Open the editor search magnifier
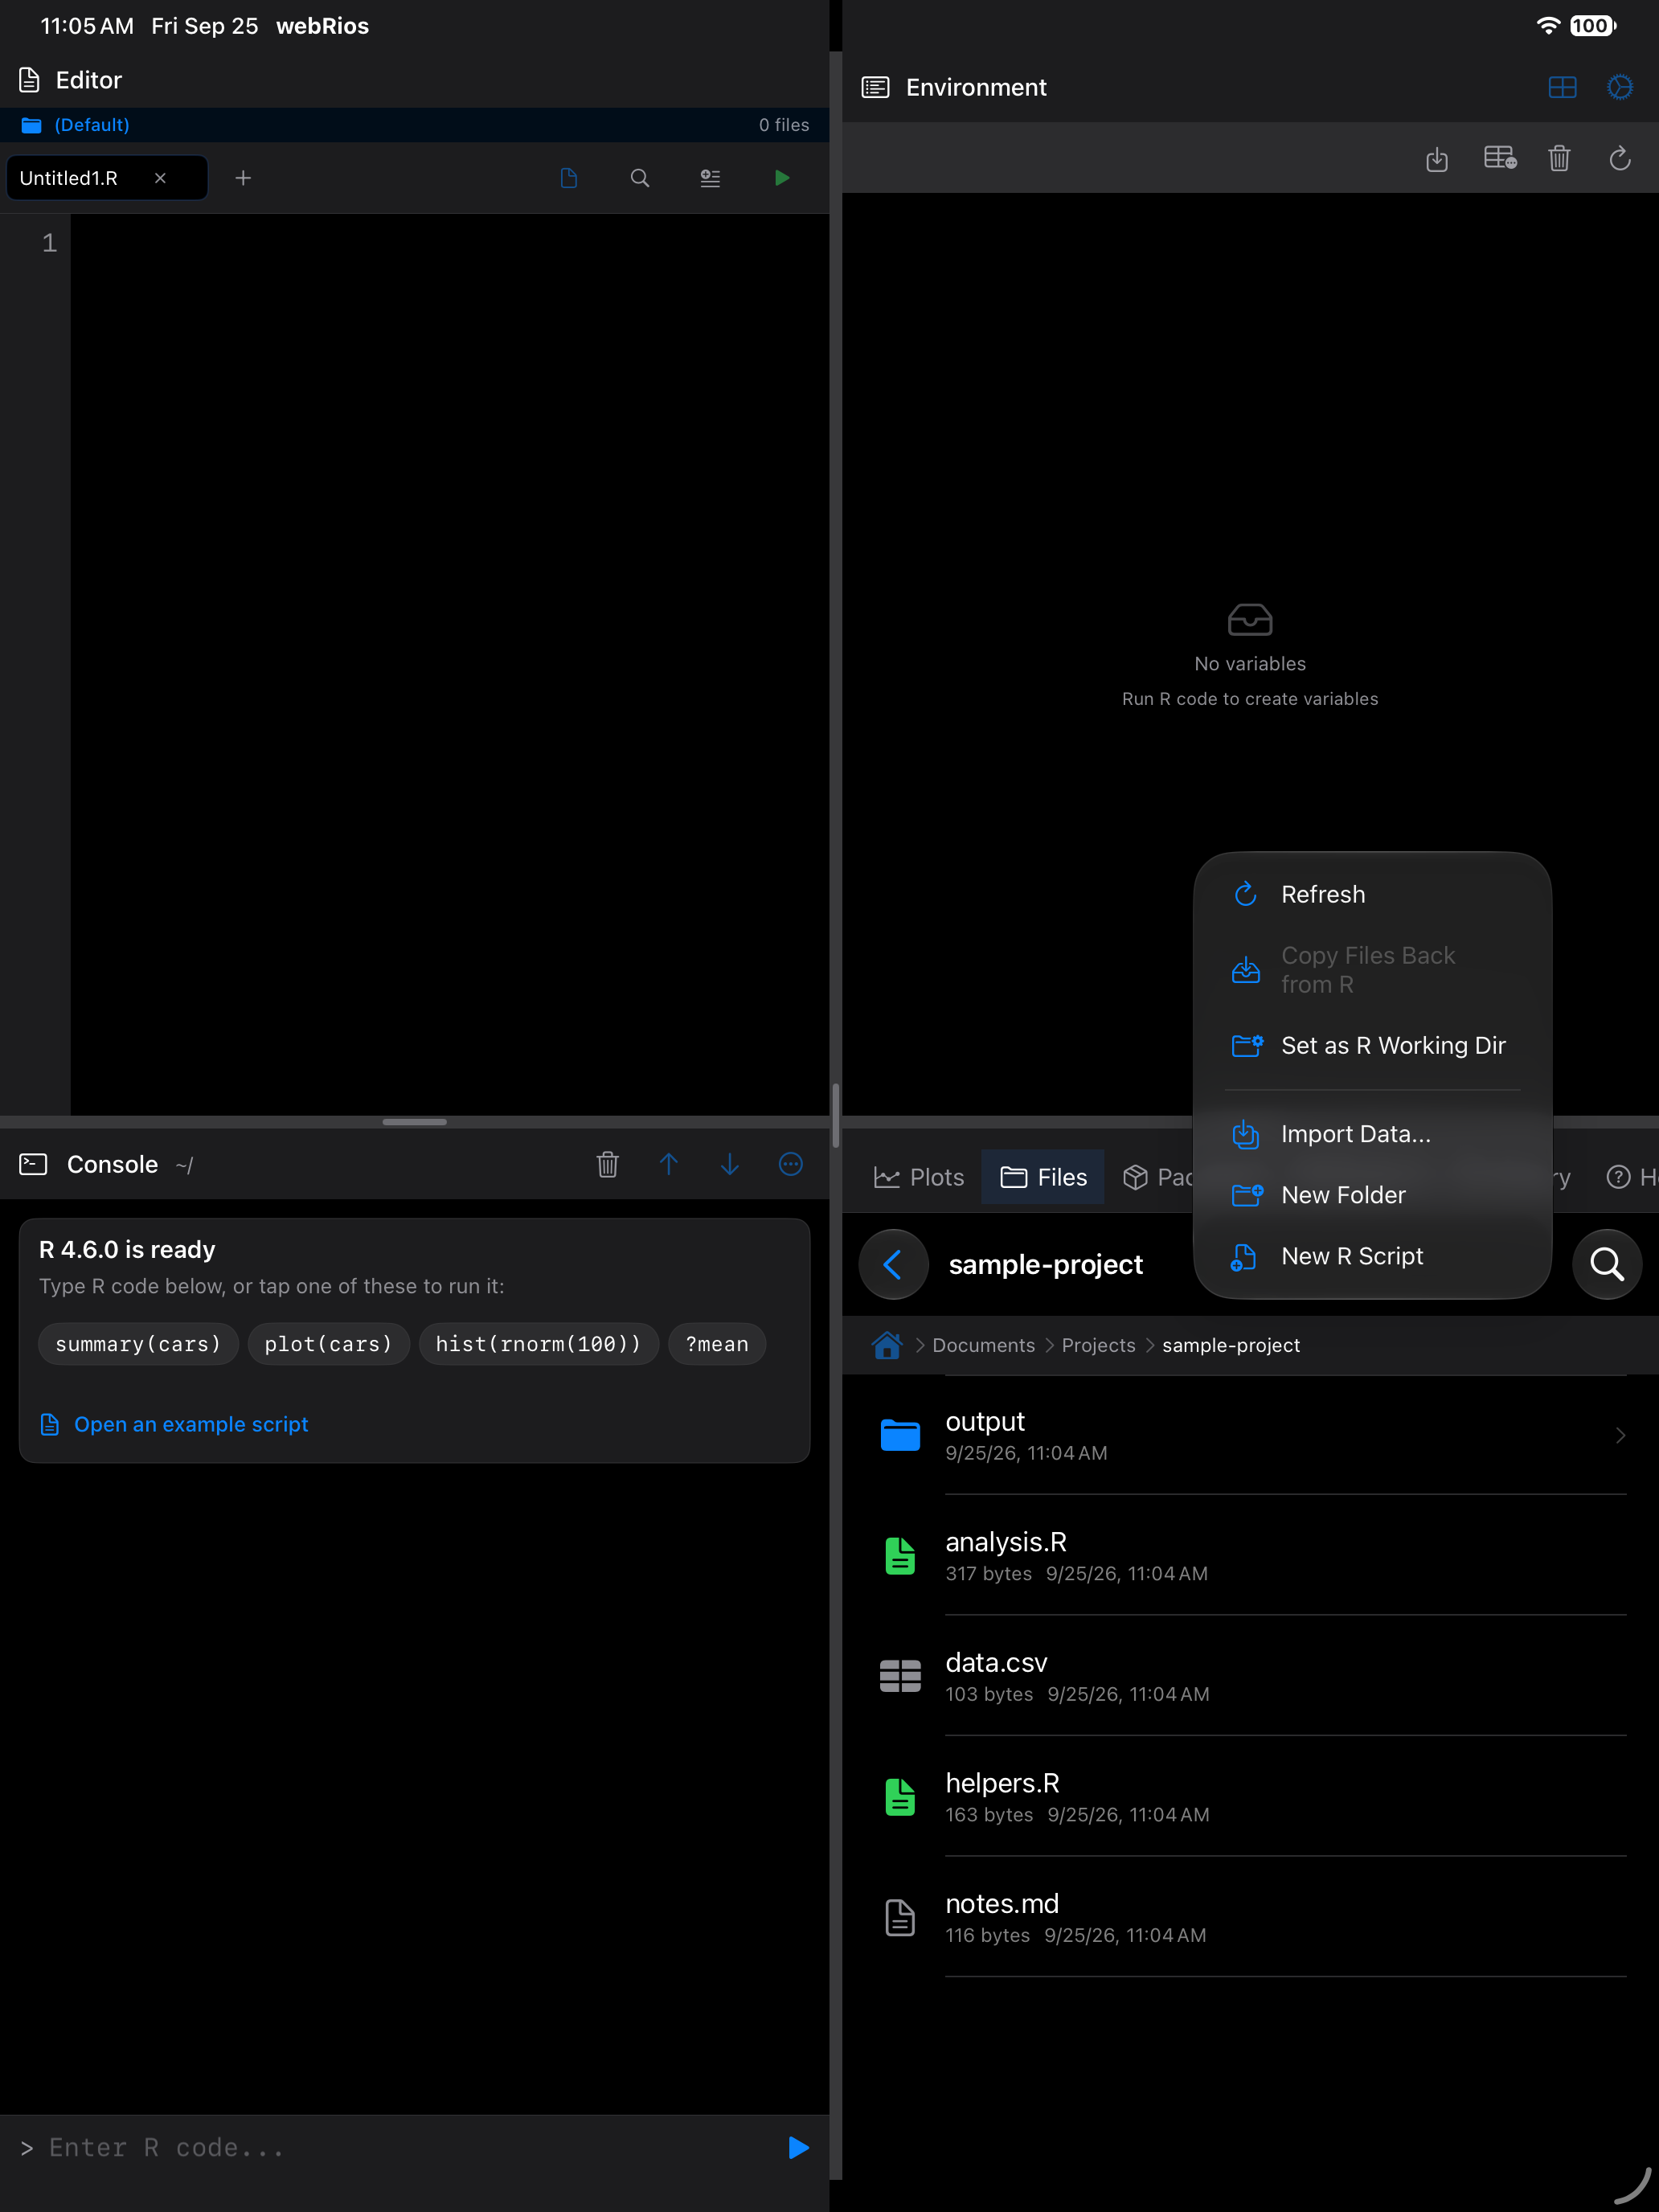Screen dimensions: 1659x2212 pyautogui.click(x=640, y=178)
